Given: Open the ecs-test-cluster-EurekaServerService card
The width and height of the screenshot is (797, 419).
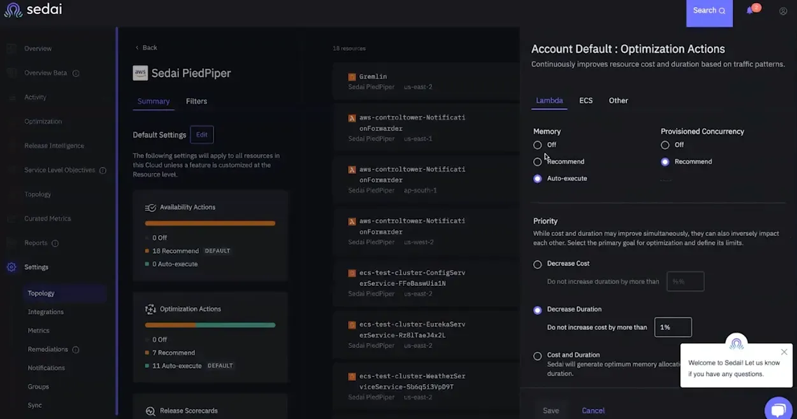Looking at the screenshot, I should coord(426,335).
